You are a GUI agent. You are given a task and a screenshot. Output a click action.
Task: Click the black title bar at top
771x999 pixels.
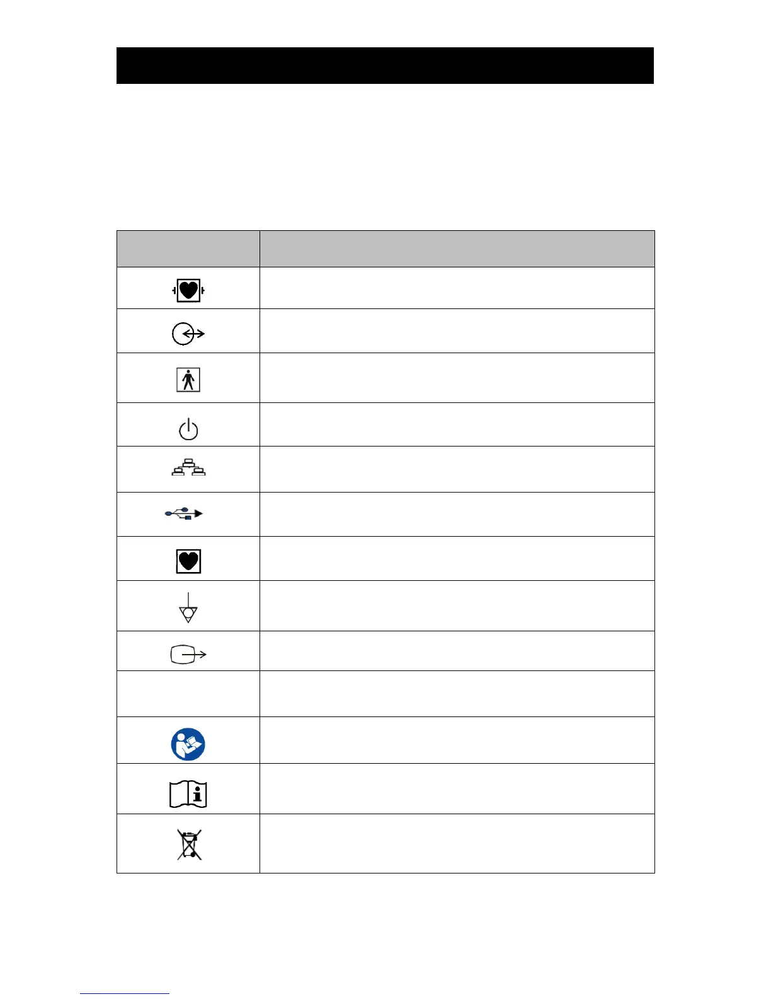point(385,66)
